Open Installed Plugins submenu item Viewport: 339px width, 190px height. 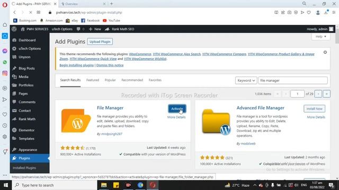point(24,168)
